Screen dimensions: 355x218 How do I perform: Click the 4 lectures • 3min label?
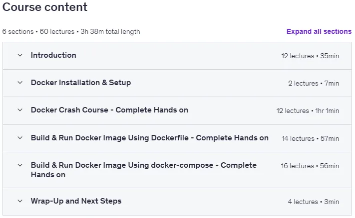[x=314, y=202]
